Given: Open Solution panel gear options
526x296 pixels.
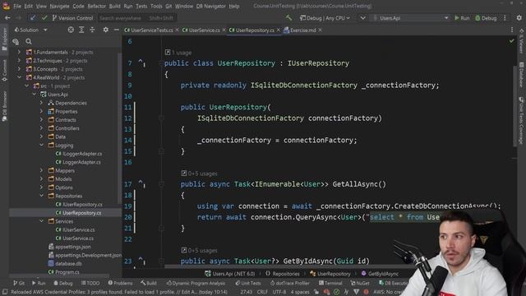Looking at the screenshot, I should pos(106,30).
